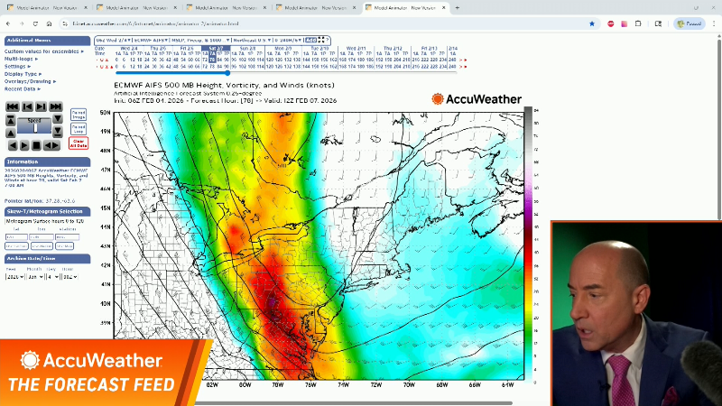Bookmark this page with the star icon

click(x=592, y=23)
